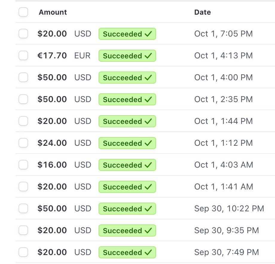Open the Succeeded badge on €17.70 payment
The width and height of the screenshot is (275, 264).
[x=127, y=56]
